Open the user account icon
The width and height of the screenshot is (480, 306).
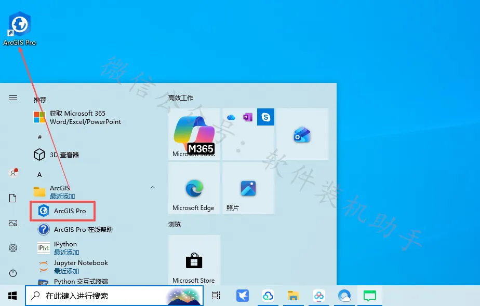13,173
